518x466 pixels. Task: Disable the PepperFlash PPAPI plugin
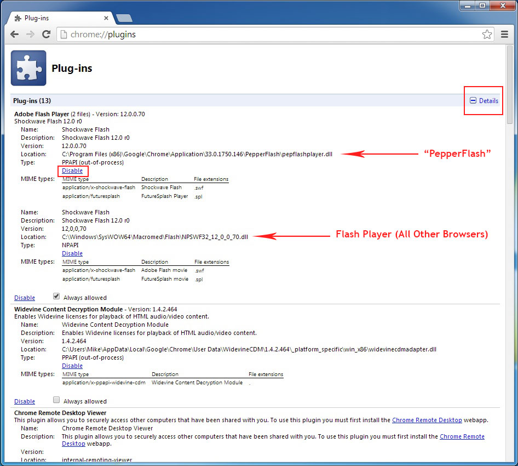click(x=72, y=171)
